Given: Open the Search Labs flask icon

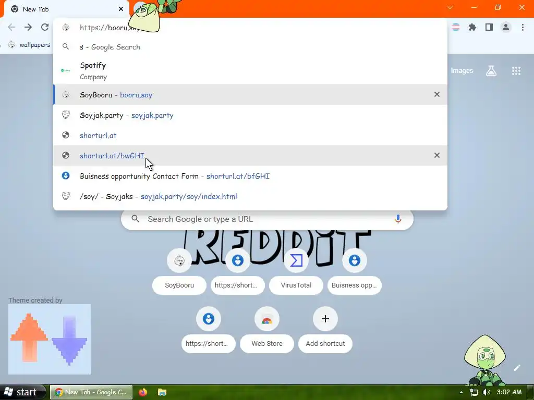Looking at the screenshot, I should pyautogui.click(x=491, y=71).
